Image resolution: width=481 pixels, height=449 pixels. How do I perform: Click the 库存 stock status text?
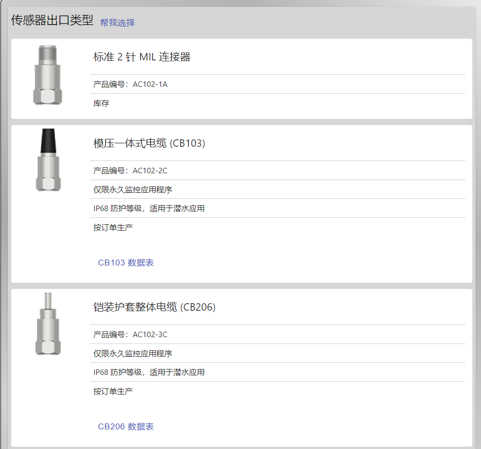point(101,104)
